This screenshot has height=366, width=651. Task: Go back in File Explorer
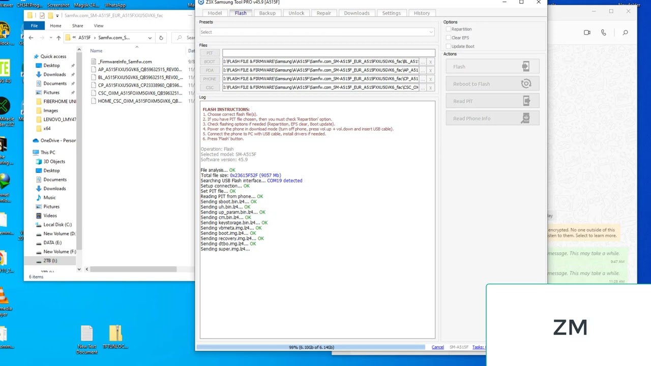(x=31, y=38)
